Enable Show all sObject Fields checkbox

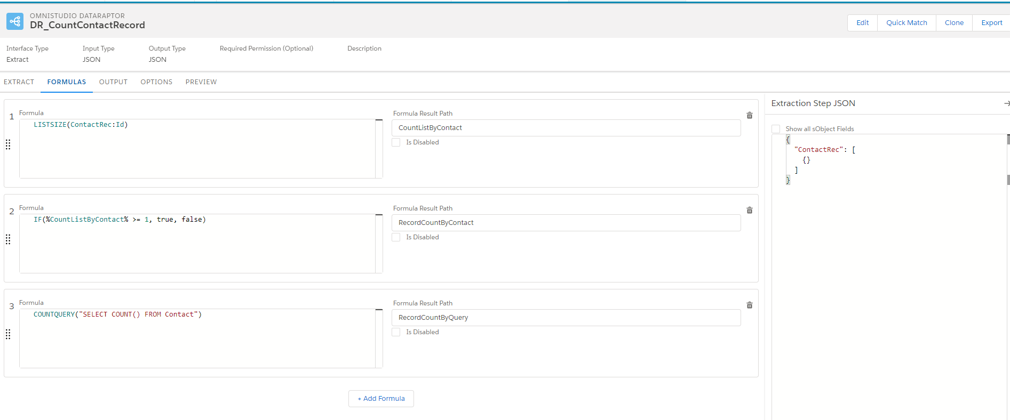pyautogui.click(x=776, y=129)
